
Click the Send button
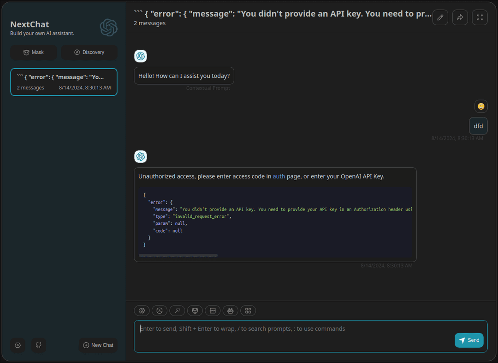pyautogui.click(x=469, y=340)
